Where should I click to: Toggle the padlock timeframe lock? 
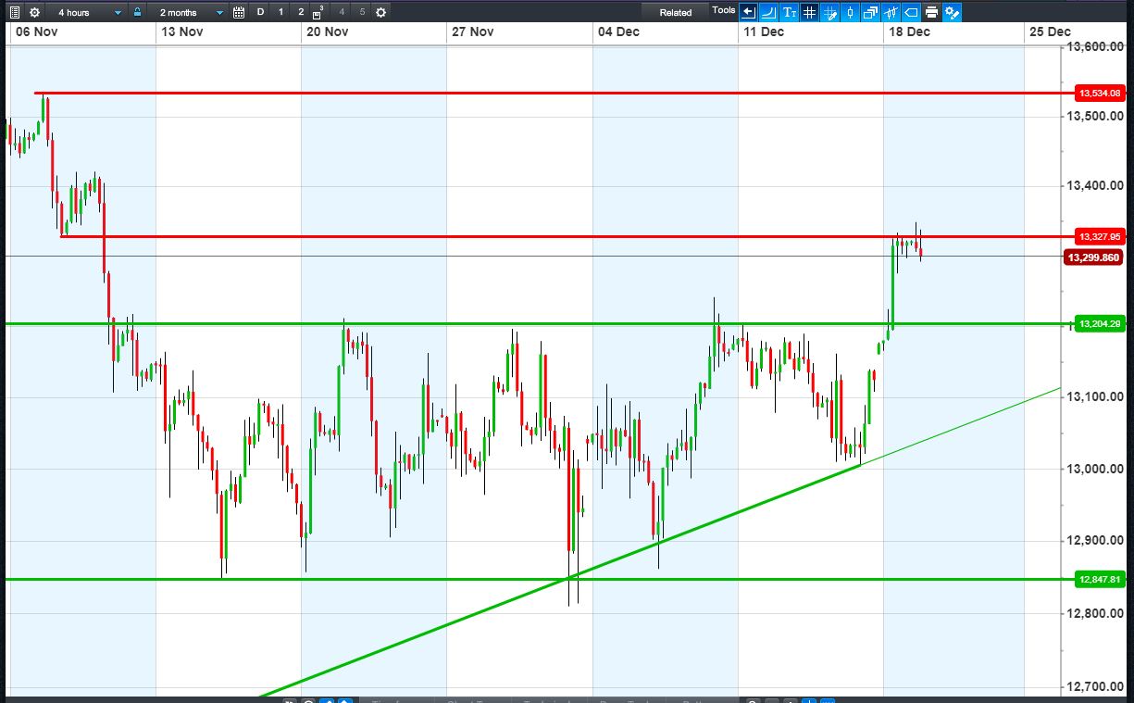pos(137,12)
